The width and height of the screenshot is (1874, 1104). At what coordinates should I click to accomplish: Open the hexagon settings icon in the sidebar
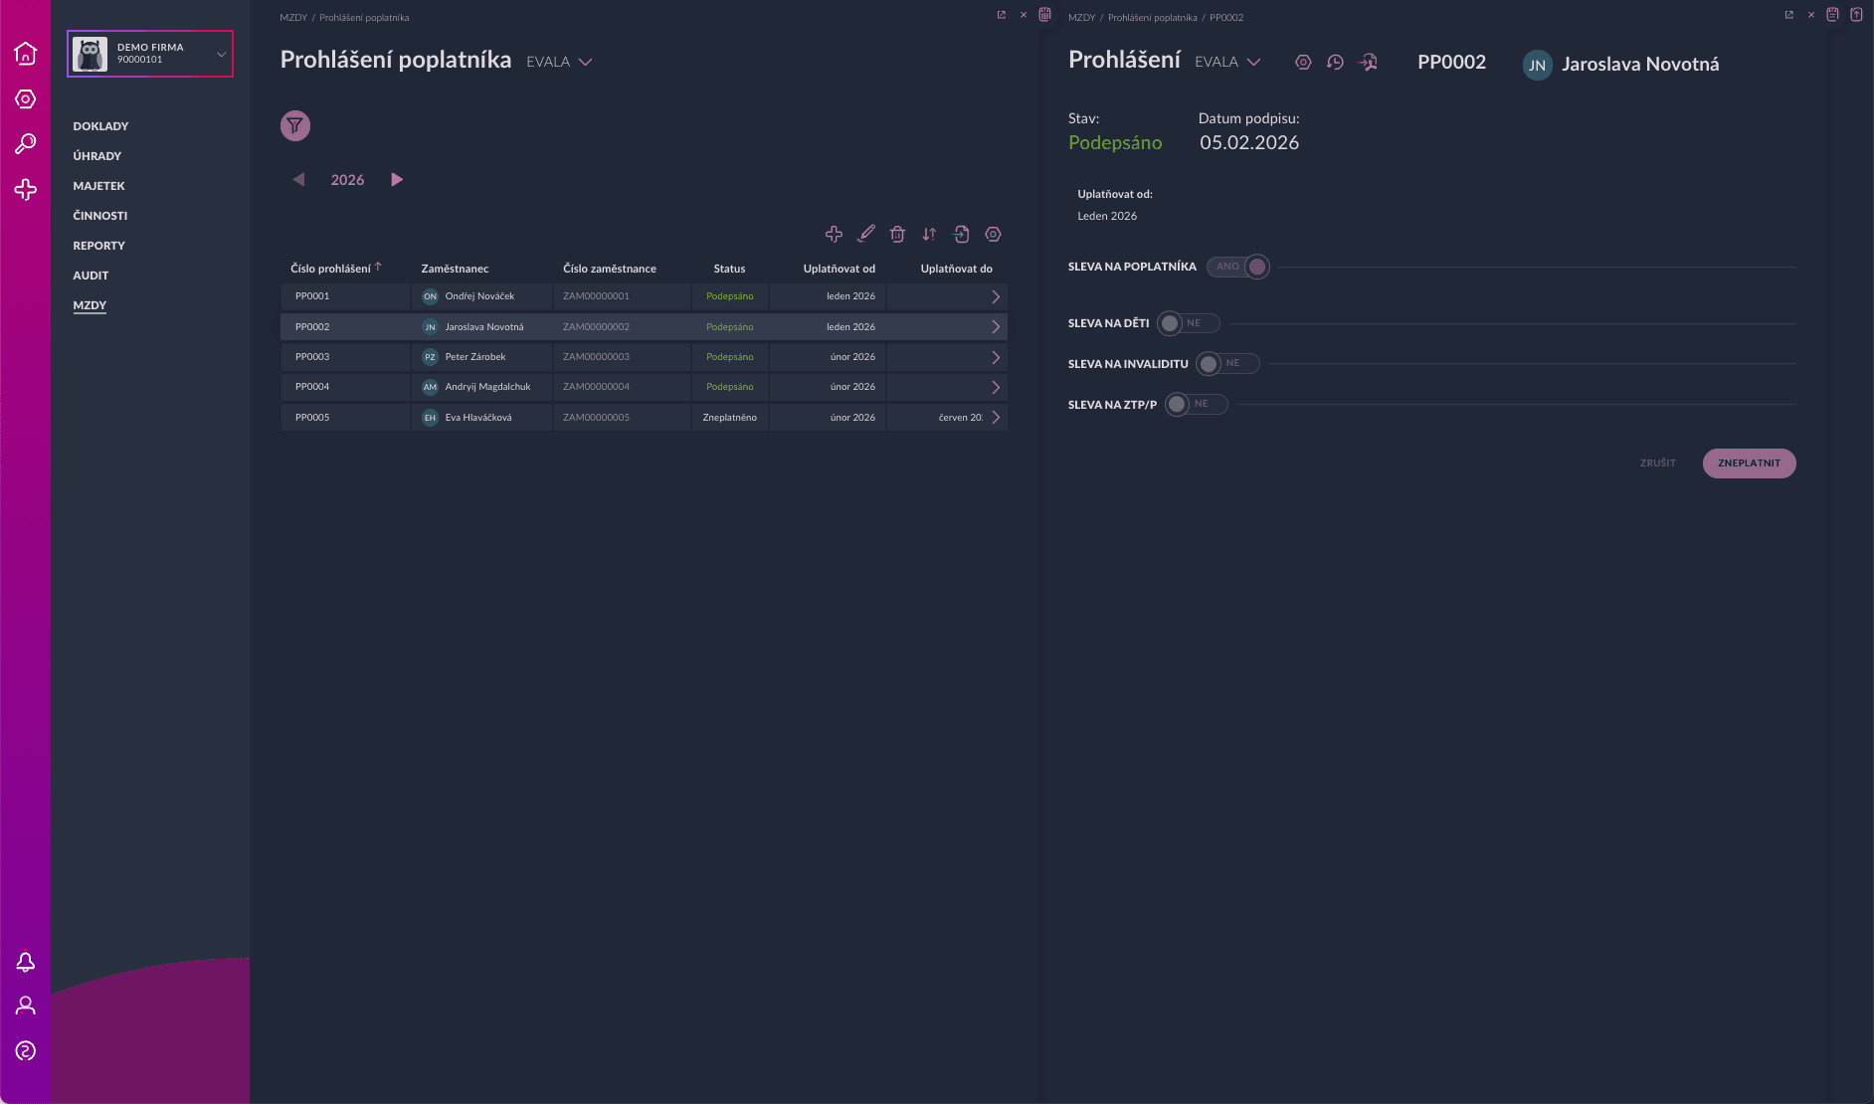click(26, 99)
